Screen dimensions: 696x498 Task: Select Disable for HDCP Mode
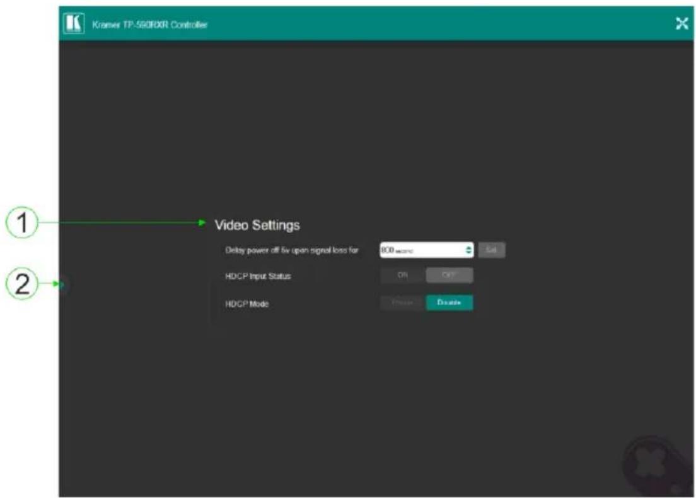(x=449, y=303)
